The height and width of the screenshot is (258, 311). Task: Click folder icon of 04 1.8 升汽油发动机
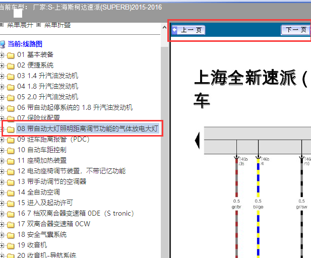pos(11,87)
